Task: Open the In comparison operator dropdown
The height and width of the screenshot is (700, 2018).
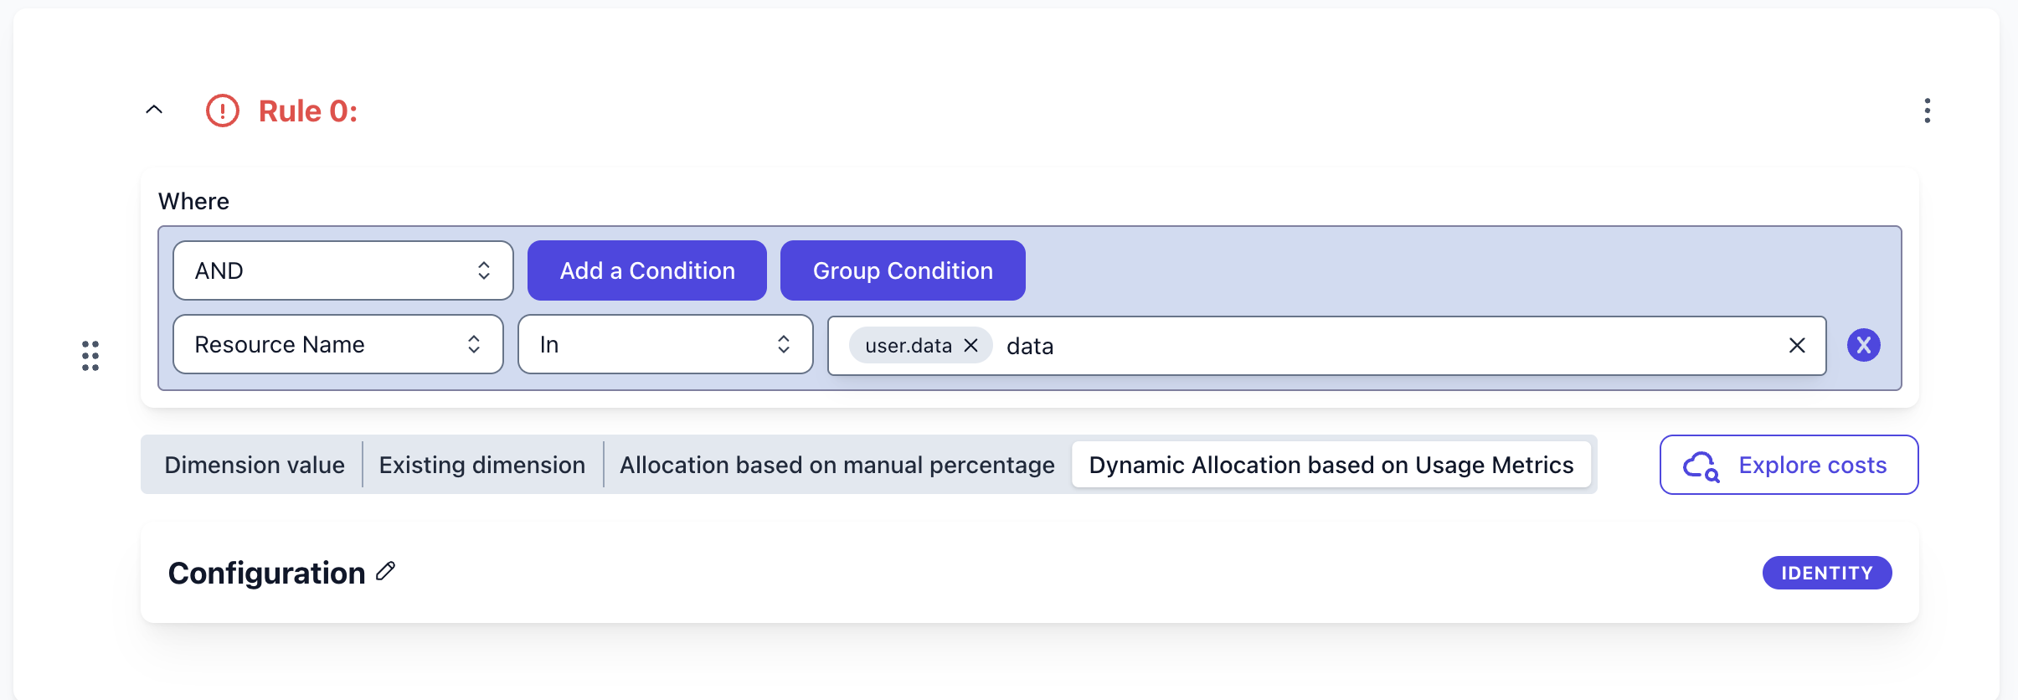Action: (x=665, y=344)
